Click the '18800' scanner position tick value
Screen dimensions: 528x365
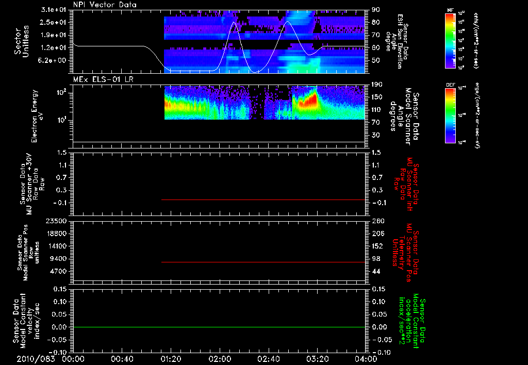(x=56, y=234)
